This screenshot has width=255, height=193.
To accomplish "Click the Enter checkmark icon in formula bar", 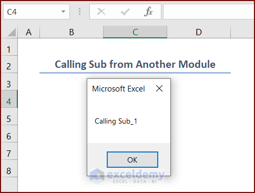I will click(x=125, y=12).
